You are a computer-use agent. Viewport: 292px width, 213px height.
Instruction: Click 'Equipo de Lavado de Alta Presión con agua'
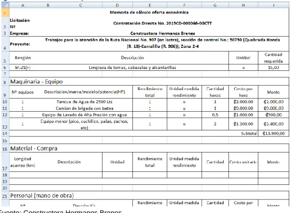tap(85, 115)
